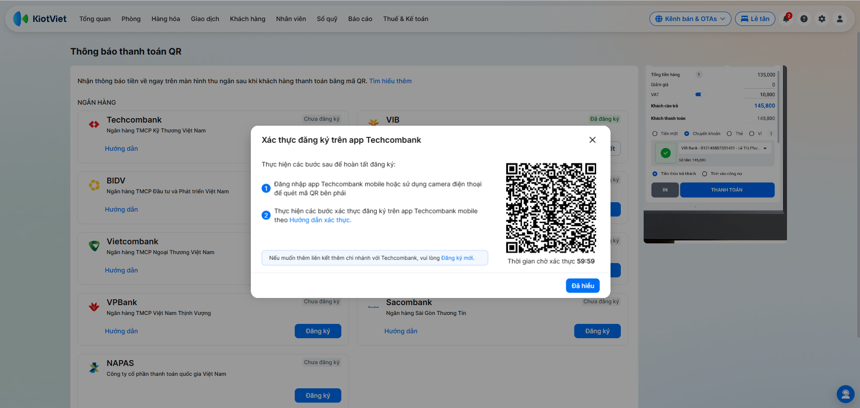Open Hướng dẫn link for Sacombank
The height and width of the screenshot is (408, 860).
coord(401,331)
